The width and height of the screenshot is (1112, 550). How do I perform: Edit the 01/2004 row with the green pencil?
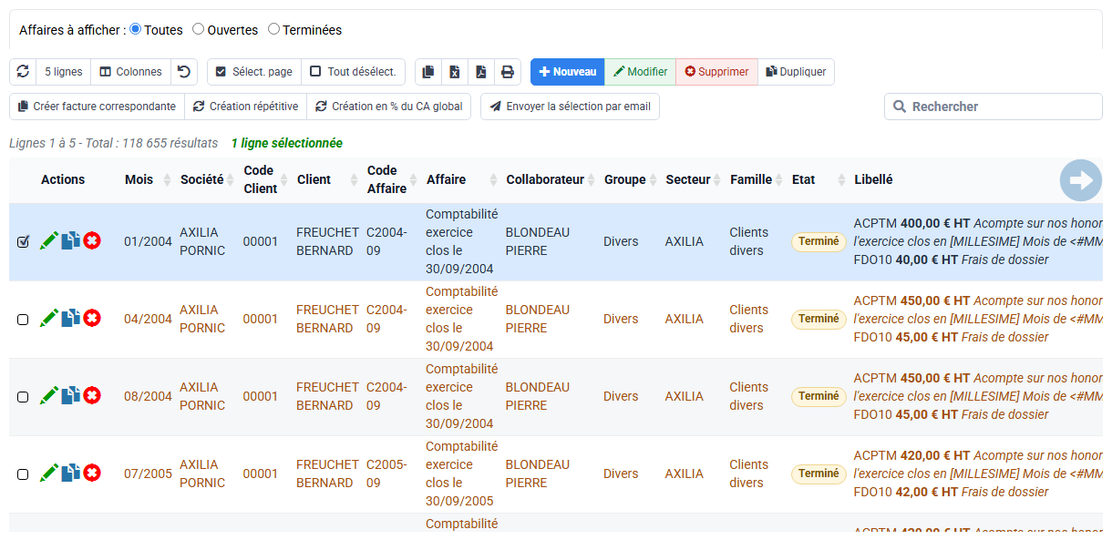tap(49, 241)
